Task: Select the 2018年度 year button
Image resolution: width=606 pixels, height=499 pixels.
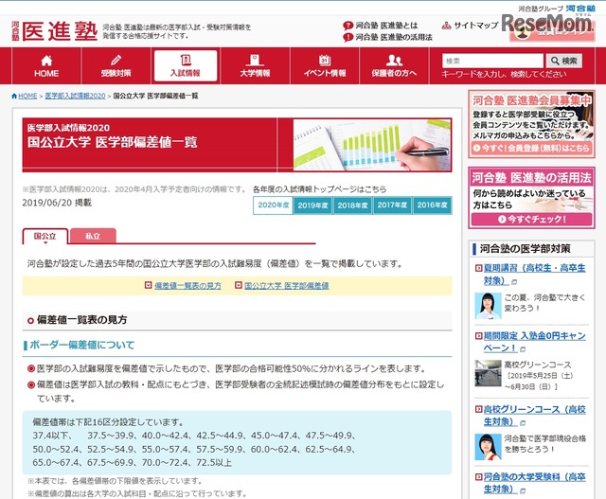Action: (x=352, y=205)
